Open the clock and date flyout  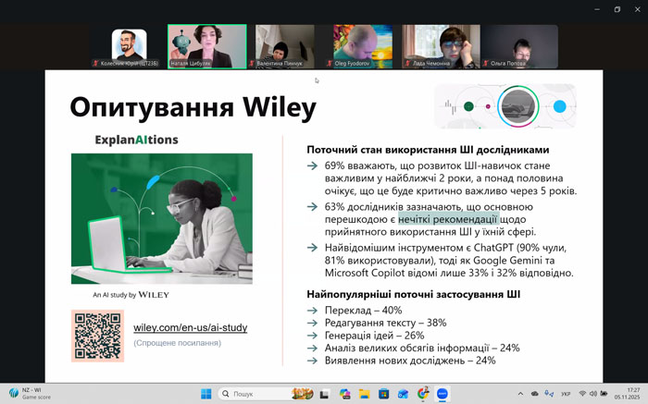pos(632,394)
